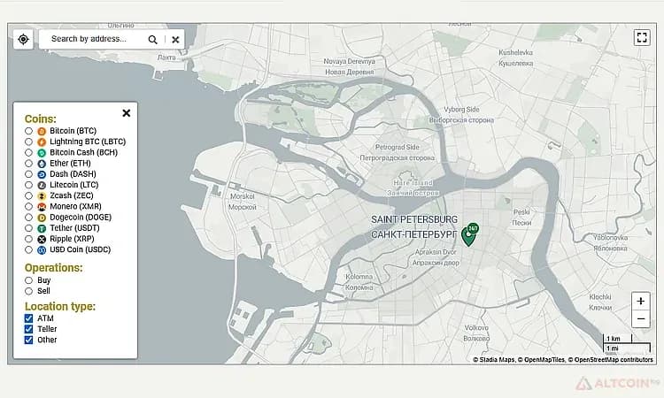
Task: Select USD Coin (USDC) radio button
Action: (x=28, y=250)
